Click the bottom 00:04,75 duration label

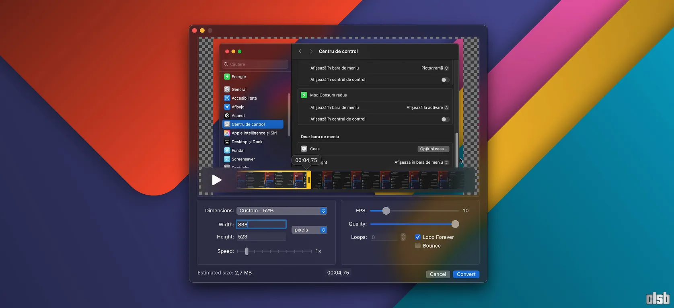338,273
